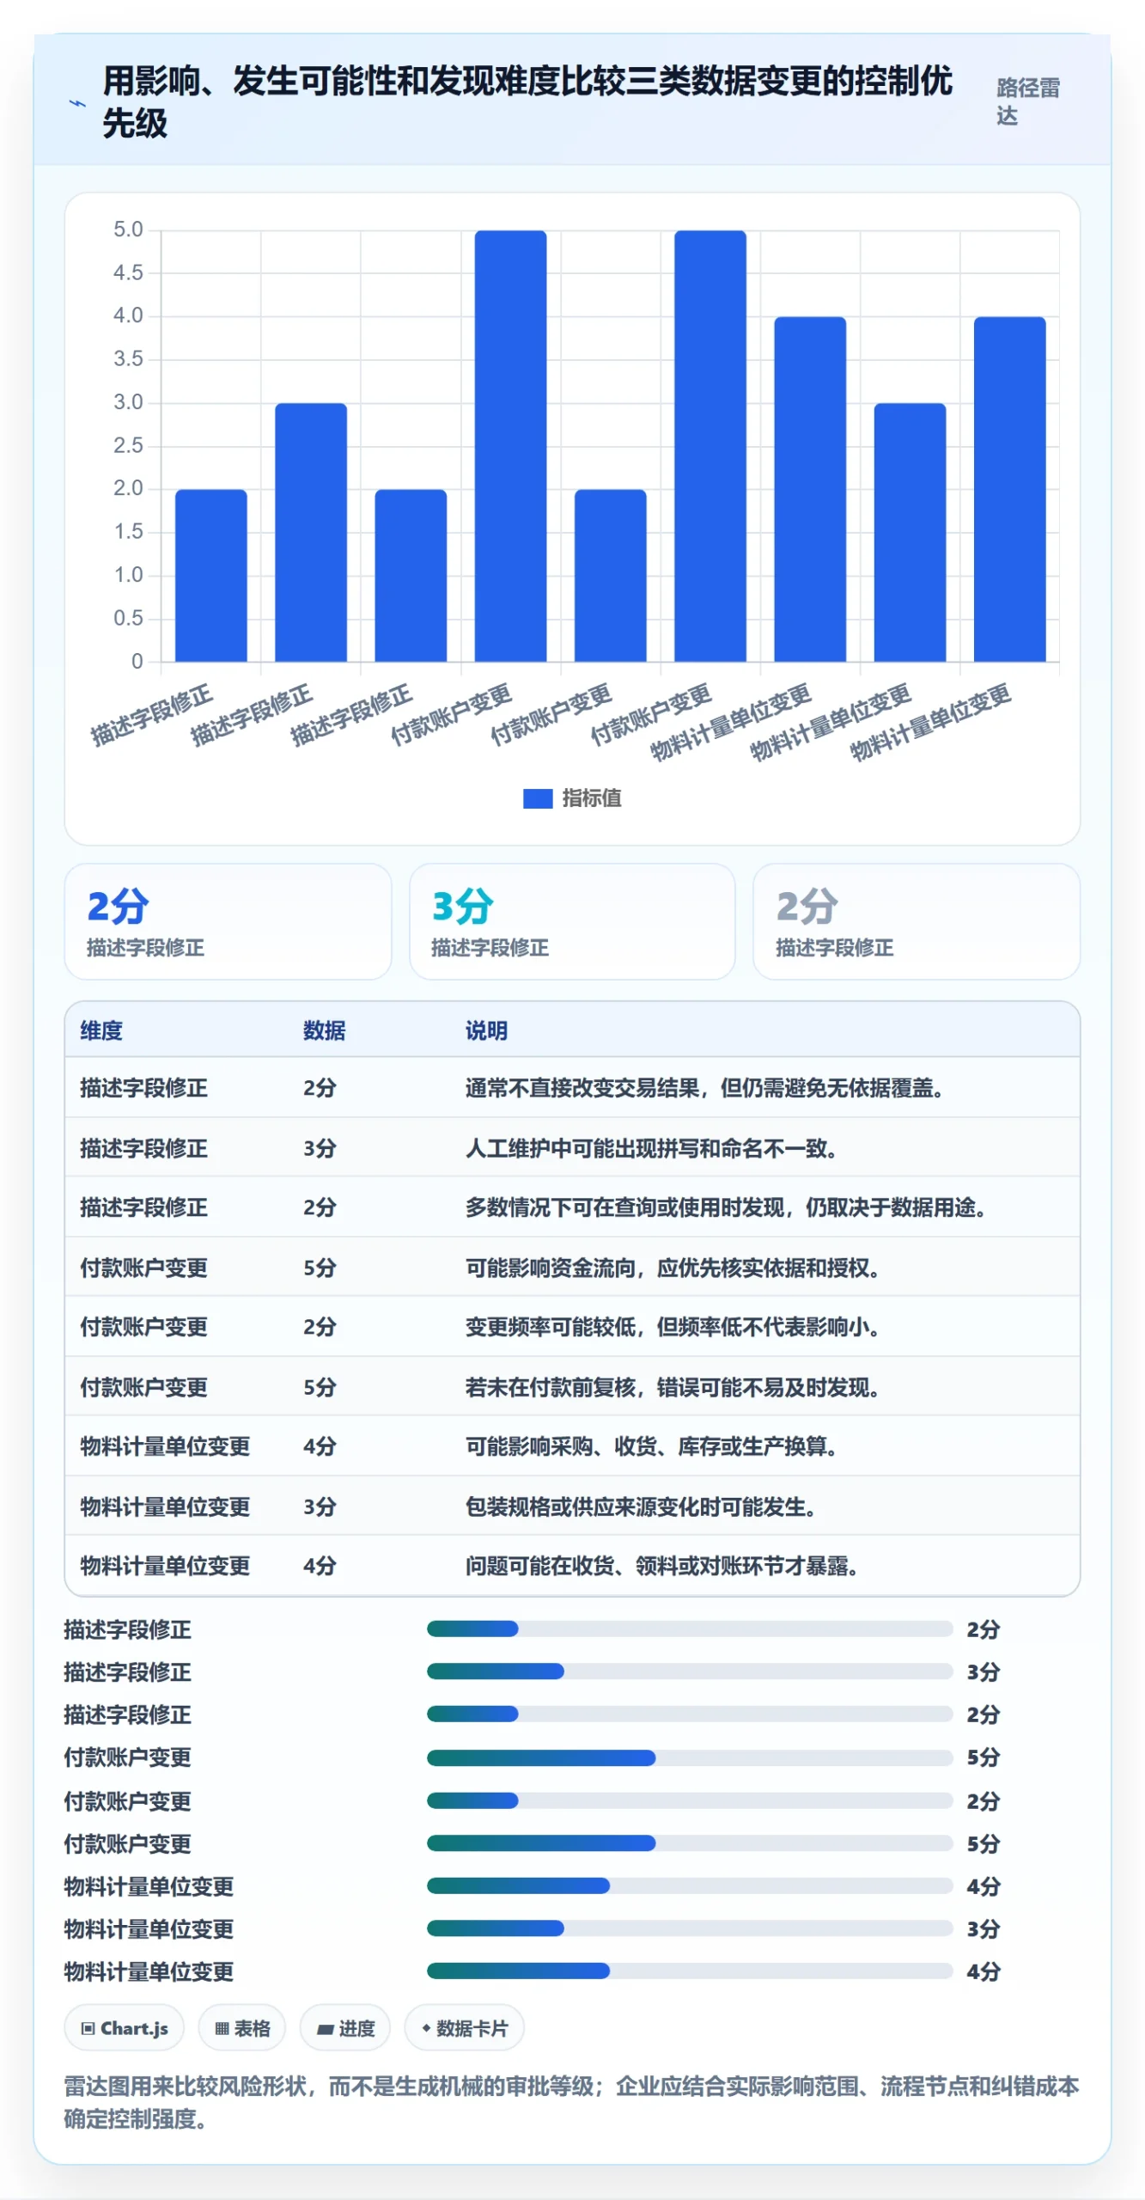Viewport: 1145px width, 2200px height.
Task: Click the 指标值 legend label
Action: pyautogui.click(x=592, y=798)
